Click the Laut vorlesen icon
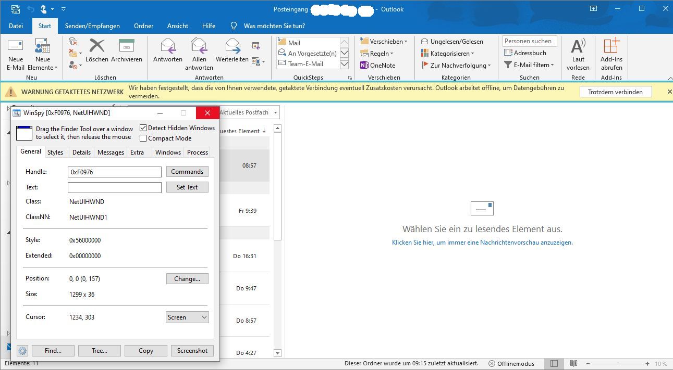This screenshot has height=370, width=673. click(578, 46)
